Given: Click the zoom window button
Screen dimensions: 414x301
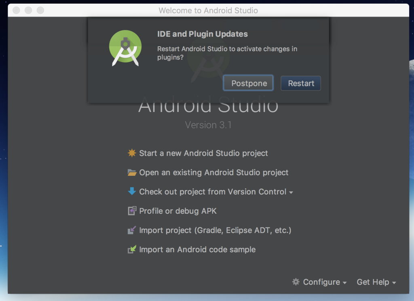Looking at the screenshot, I should point(40,10).
